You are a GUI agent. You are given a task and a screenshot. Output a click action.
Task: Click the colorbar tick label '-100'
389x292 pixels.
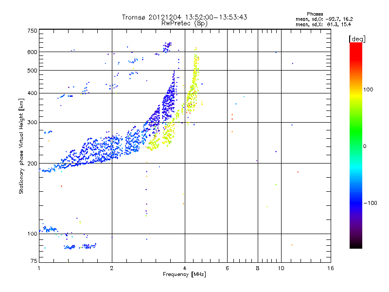[370, 203]
